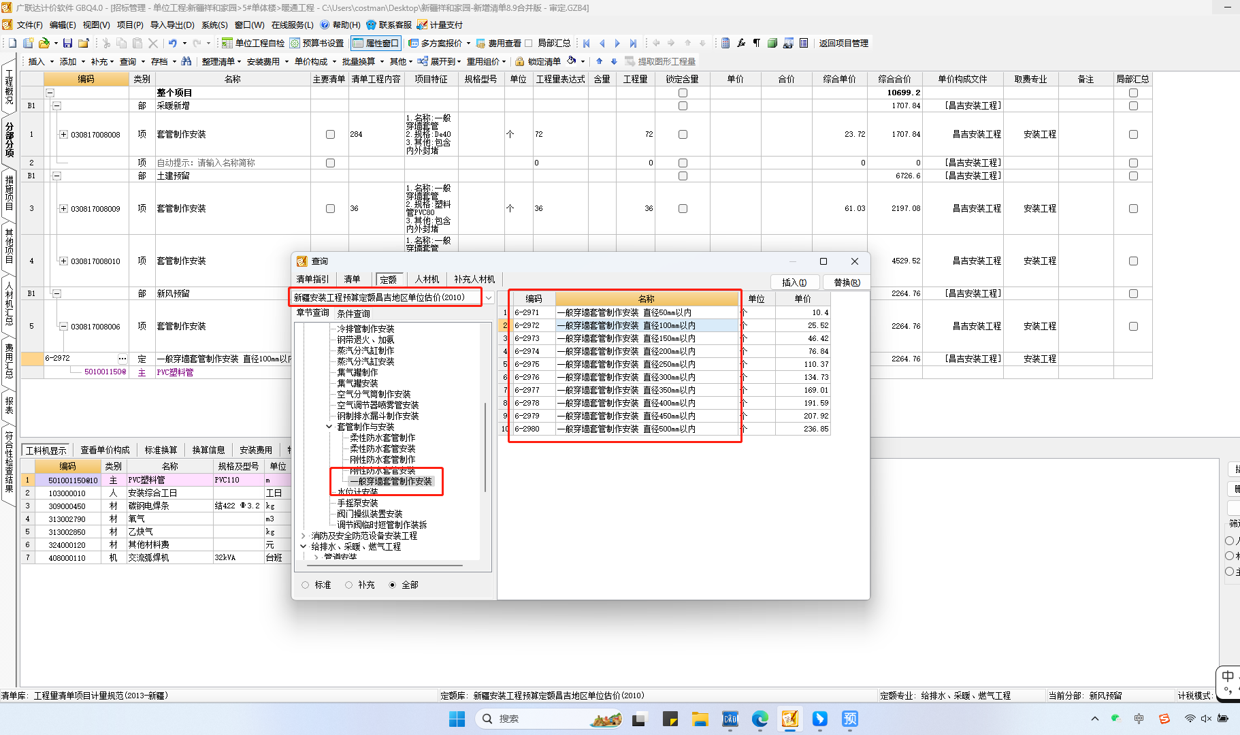Viewport: 1240px width, 735px height.
Task: Click the New file icon in toolbar
Action: (12, 43)
